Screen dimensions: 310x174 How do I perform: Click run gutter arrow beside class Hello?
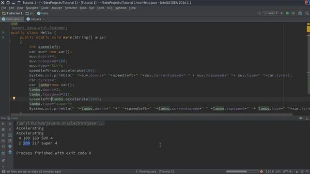point(3,32)
